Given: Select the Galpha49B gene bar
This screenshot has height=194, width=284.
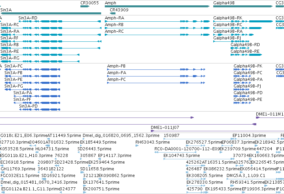Looking at the screenshot, I should [x=243, y=6].
